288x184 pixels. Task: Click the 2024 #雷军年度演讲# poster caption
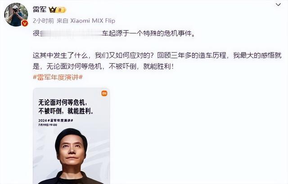coord(56,120)
